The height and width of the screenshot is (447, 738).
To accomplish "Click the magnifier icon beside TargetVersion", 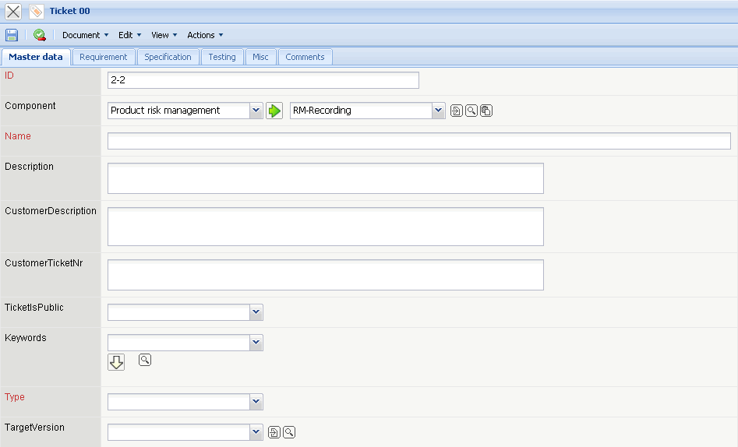I will [288, 432].
